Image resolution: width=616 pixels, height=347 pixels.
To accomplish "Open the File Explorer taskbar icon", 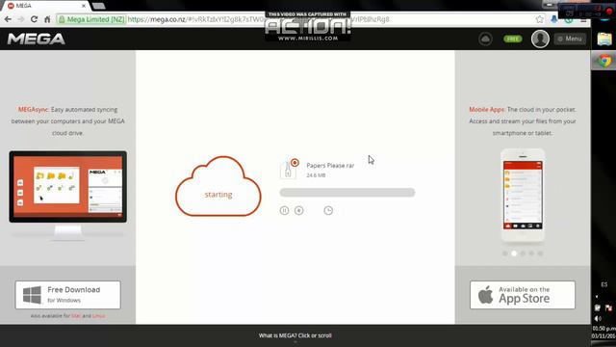I will [604, 39].
